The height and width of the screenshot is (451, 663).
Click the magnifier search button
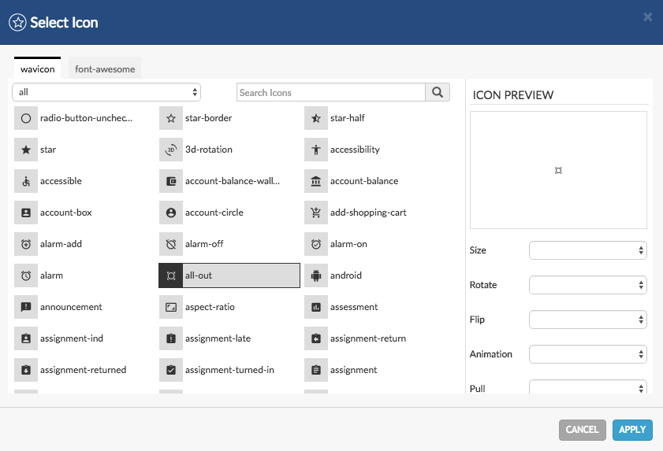tap(438, 92)
